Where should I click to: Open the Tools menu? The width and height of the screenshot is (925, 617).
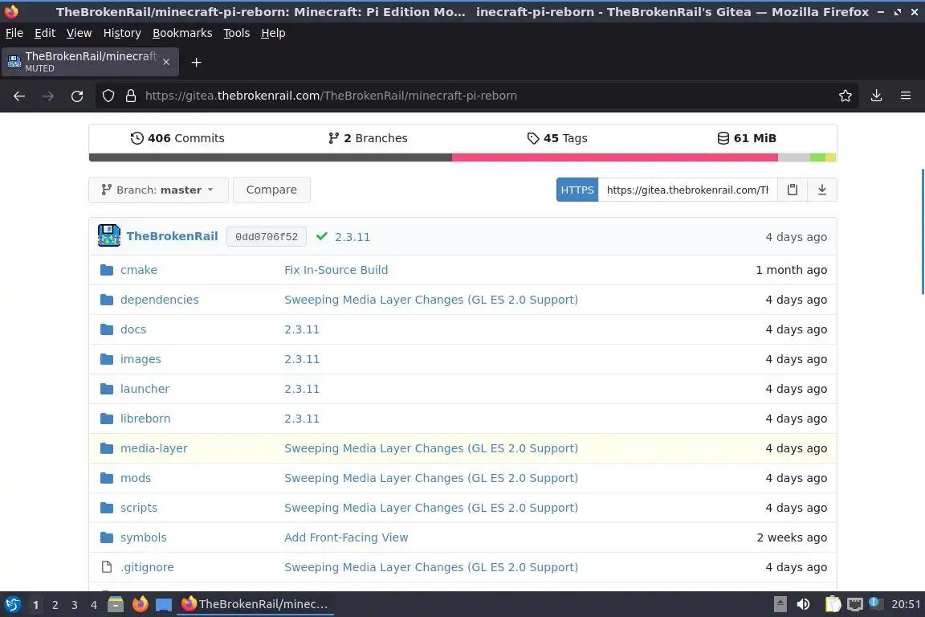point(237,33)
